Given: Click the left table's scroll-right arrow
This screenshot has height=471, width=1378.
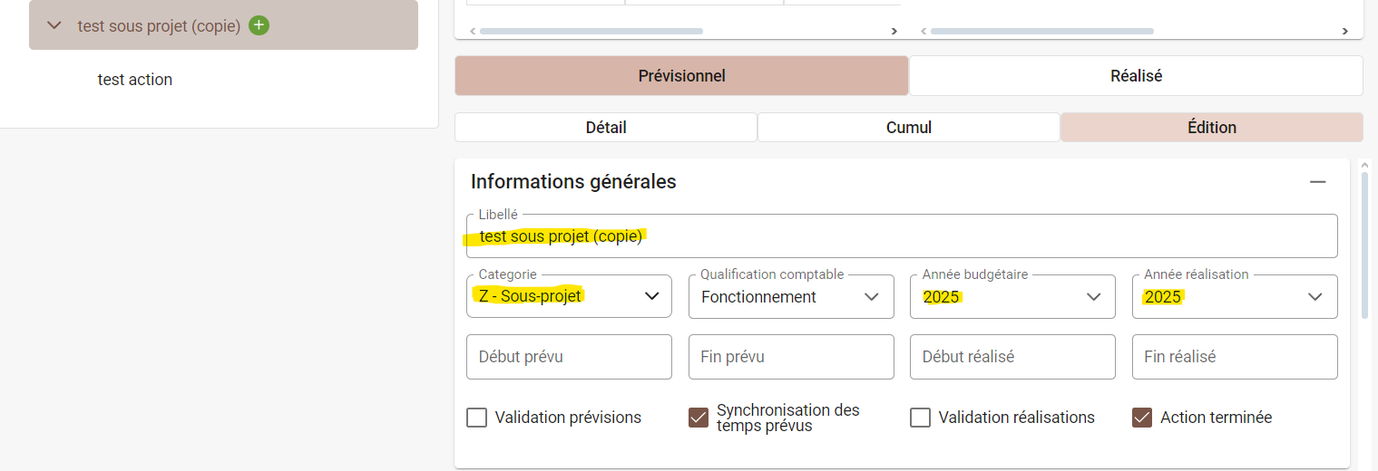Looking at the screenshot, I should coord(894,31).
